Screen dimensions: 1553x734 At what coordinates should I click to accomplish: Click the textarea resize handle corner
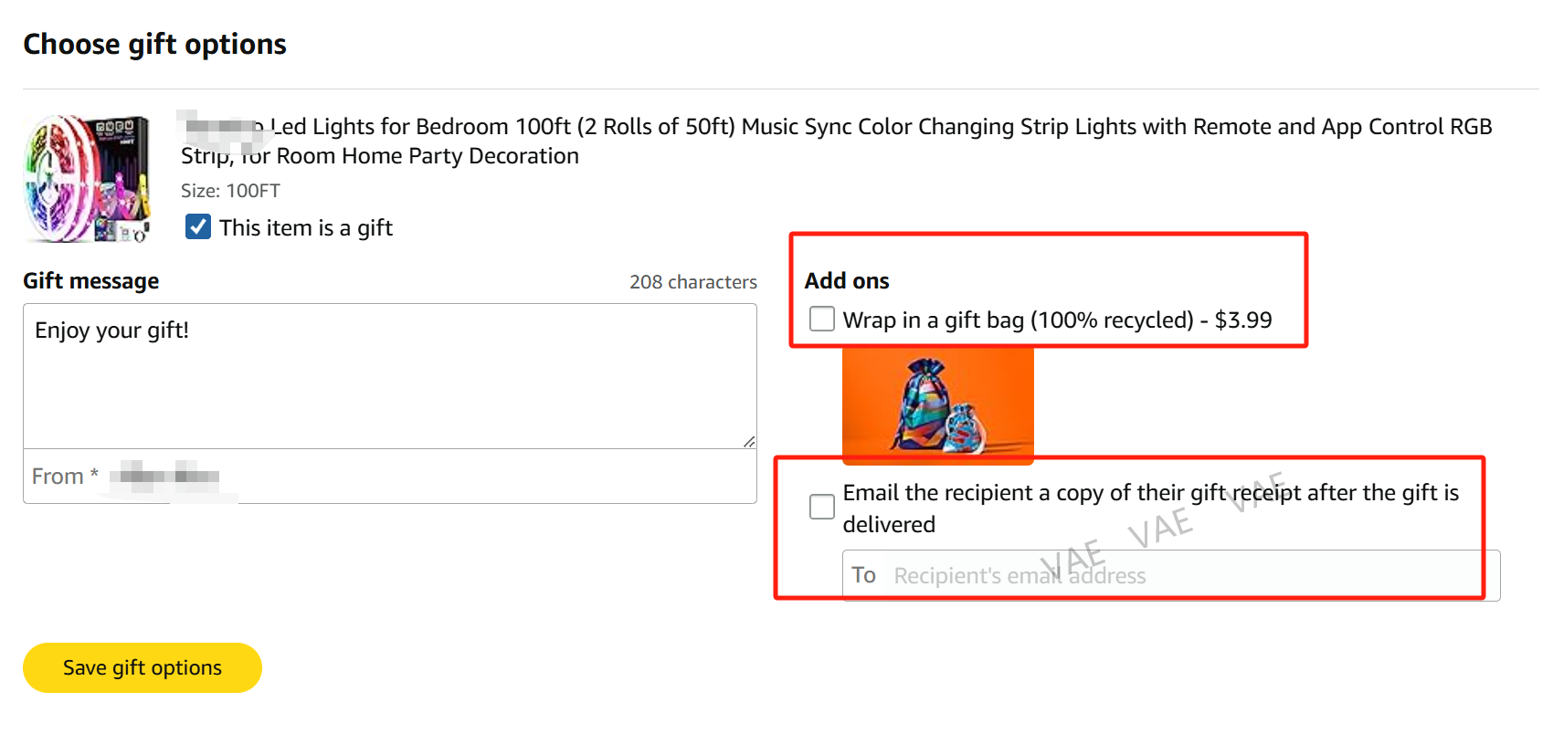[x=749, y=441]
